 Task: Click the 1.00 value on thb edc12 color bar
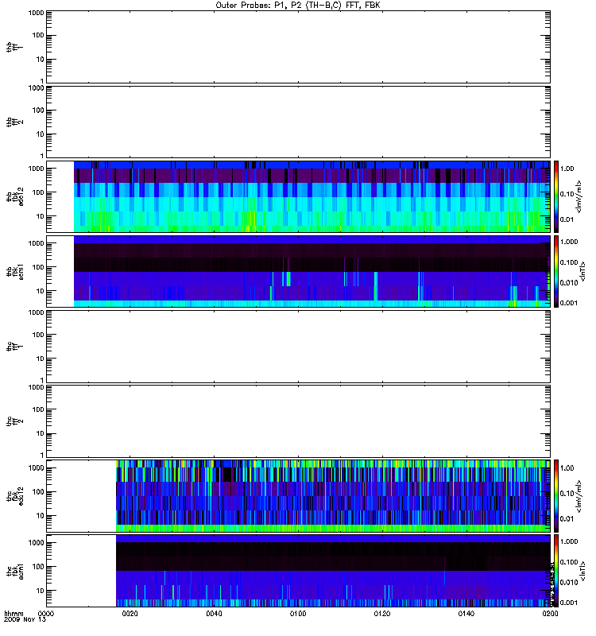(x=567, y=169)
